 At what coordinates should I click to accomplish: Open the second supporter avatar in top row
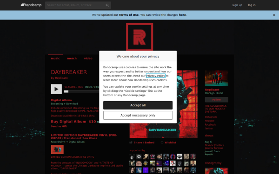[x=139, y=157]
